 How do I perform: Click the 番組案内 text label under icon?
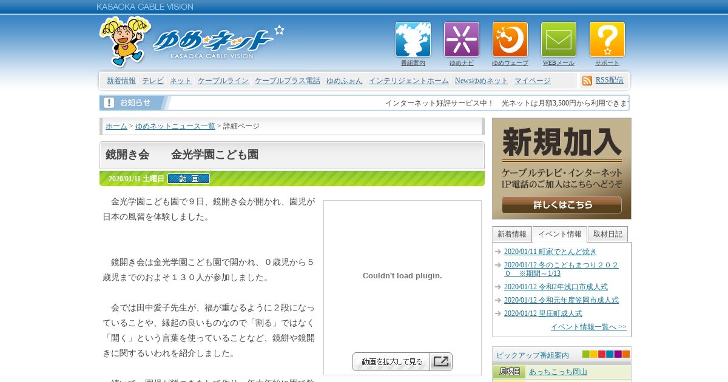tap(413, 63)
